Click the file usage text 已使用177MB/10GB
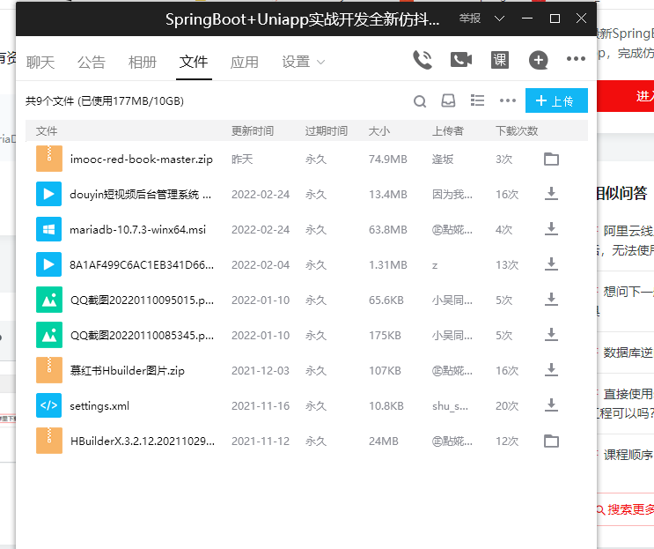The height and width of the screenshot is (549, 654). [130, 101]
